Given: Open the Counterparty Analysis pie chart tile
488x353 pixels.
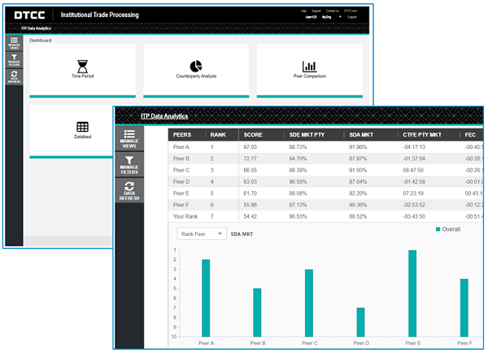Looking at the screenshot, I should coord(196,71).
